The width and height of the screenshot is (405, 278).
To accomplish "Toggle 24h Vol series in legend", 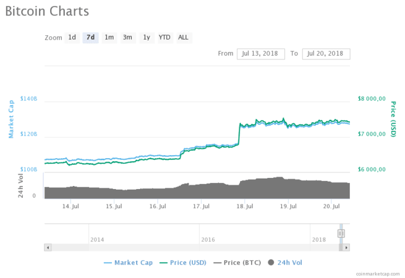I will click(x=290, y=263).
